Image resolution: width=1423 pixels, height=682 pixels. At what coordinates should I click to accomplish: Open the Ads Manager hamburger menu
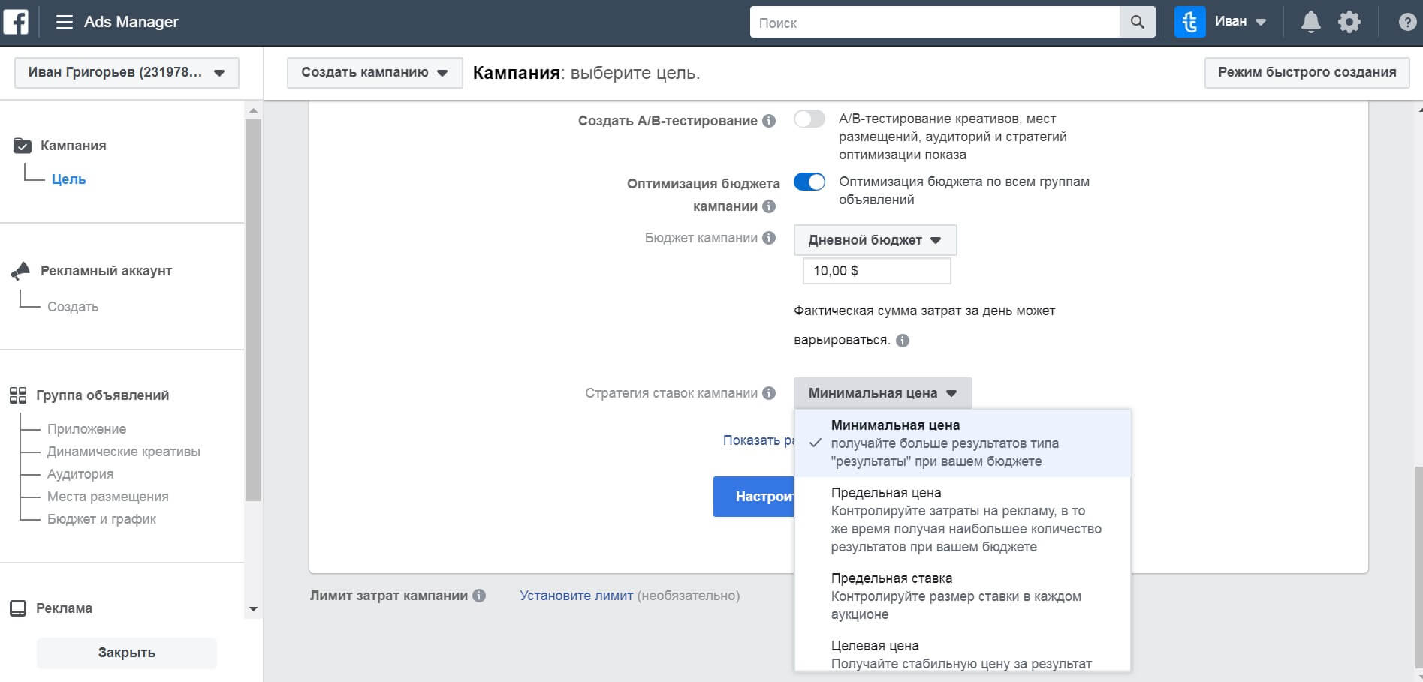click(65, 22)
